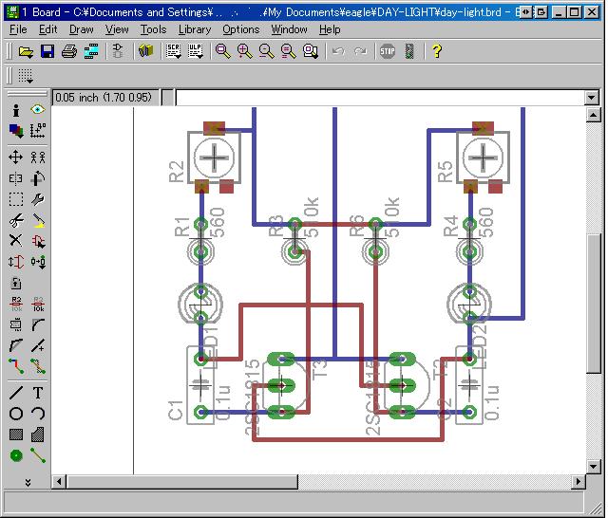Click the Go traffic light icon
608x518 pixels.
pyautogui.click(x=409, y=51)
